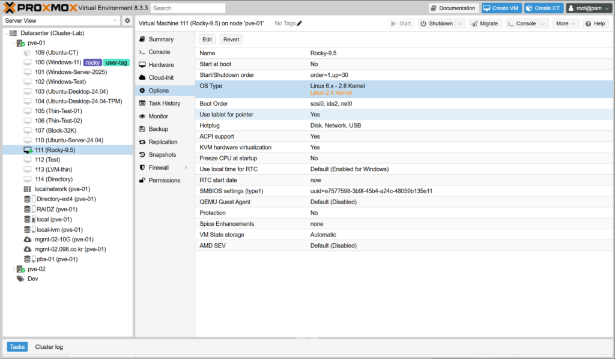The height and width of the screenshot is (359, 615).
Task: Open the Cloud-Init settings
Action: coord(161,77)
